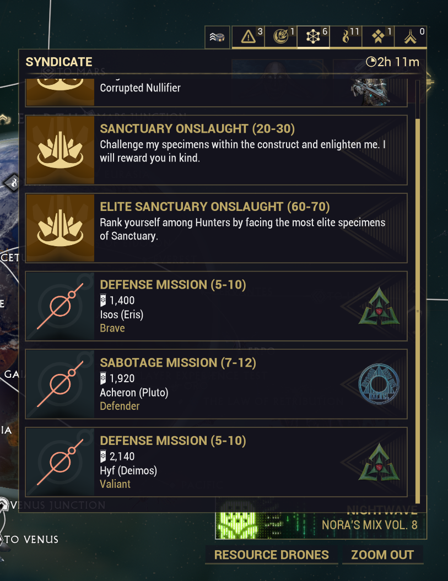448x581 pixels.
Task: Click the Invasions tab icon showing 0
Action: (410, 37)
